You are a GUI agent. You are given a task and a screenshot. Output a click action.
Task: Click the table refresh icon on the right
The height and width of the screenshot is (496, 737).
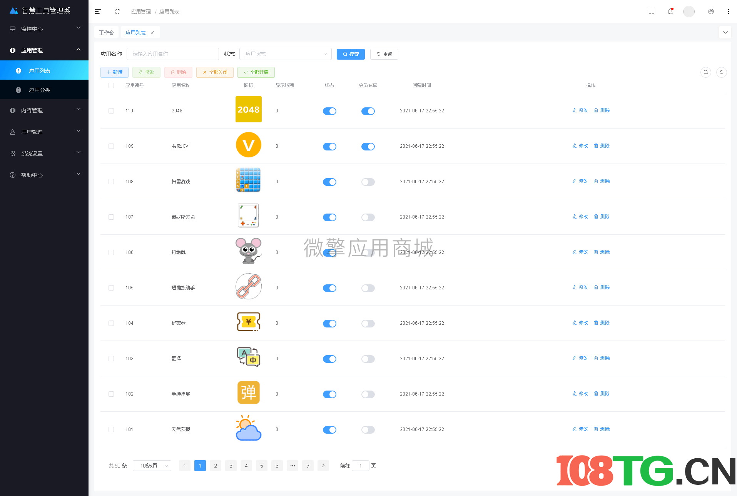(722, 72)
